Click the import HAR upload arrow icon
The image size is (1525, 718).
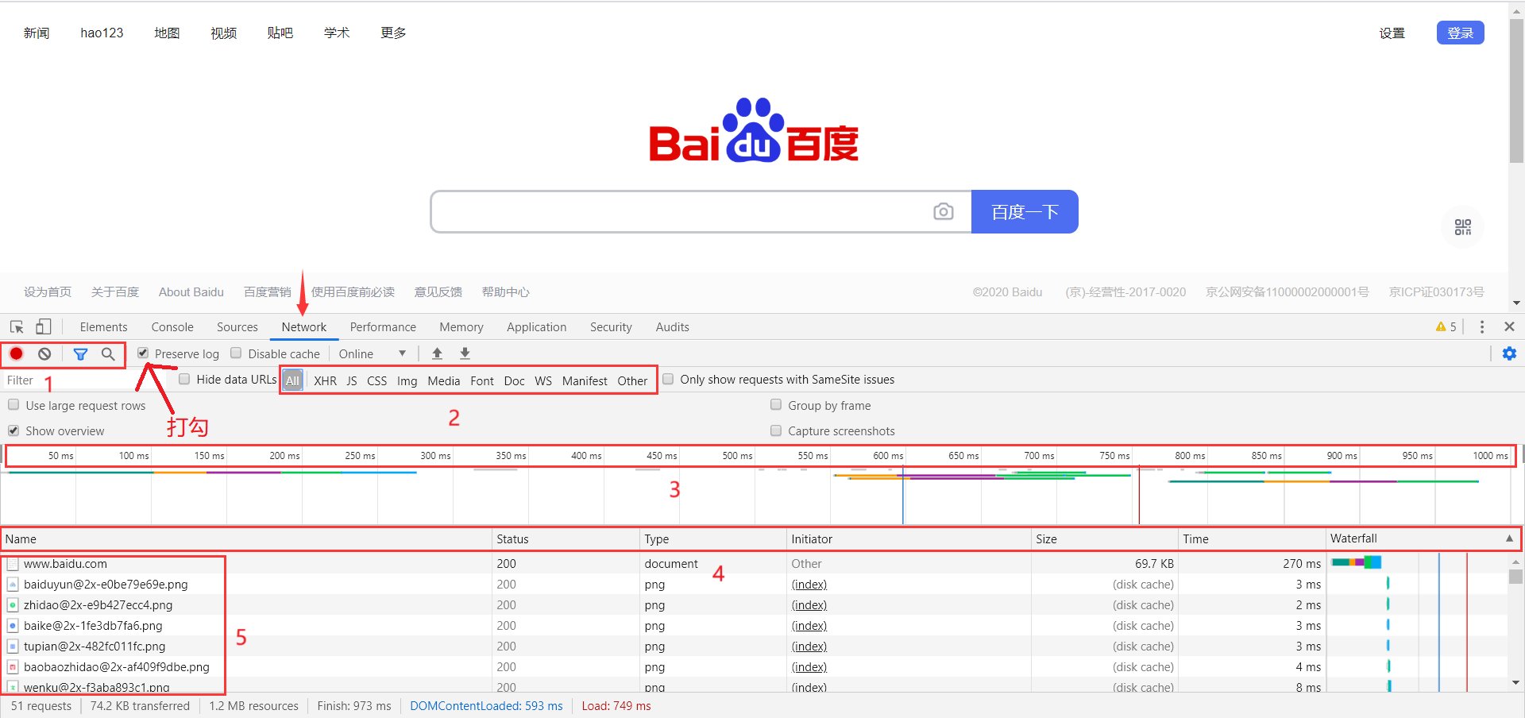tap(437, 353)
